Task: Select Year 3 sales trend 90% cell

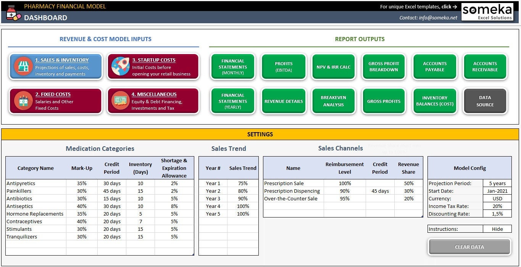Action: click(x=243, y=198)
